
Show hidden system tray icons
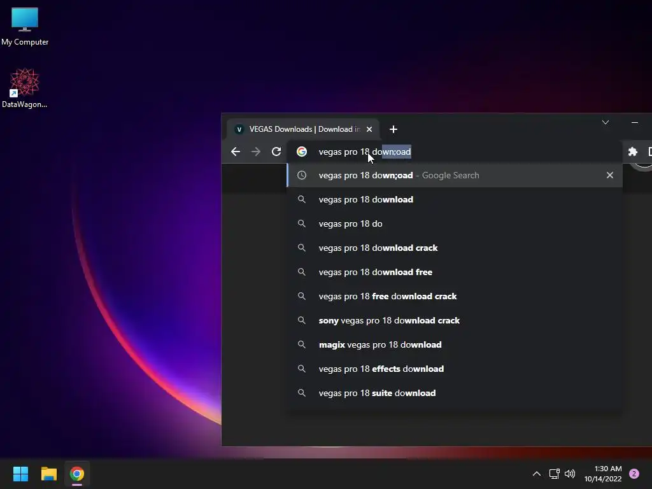(537, 474)
